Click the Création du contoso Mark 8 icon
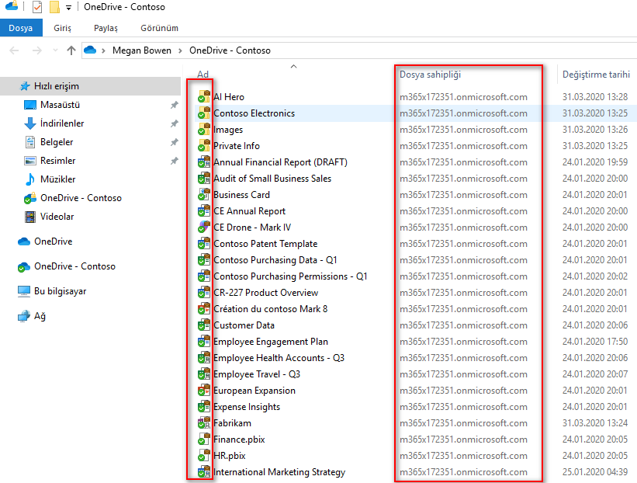 204,308
